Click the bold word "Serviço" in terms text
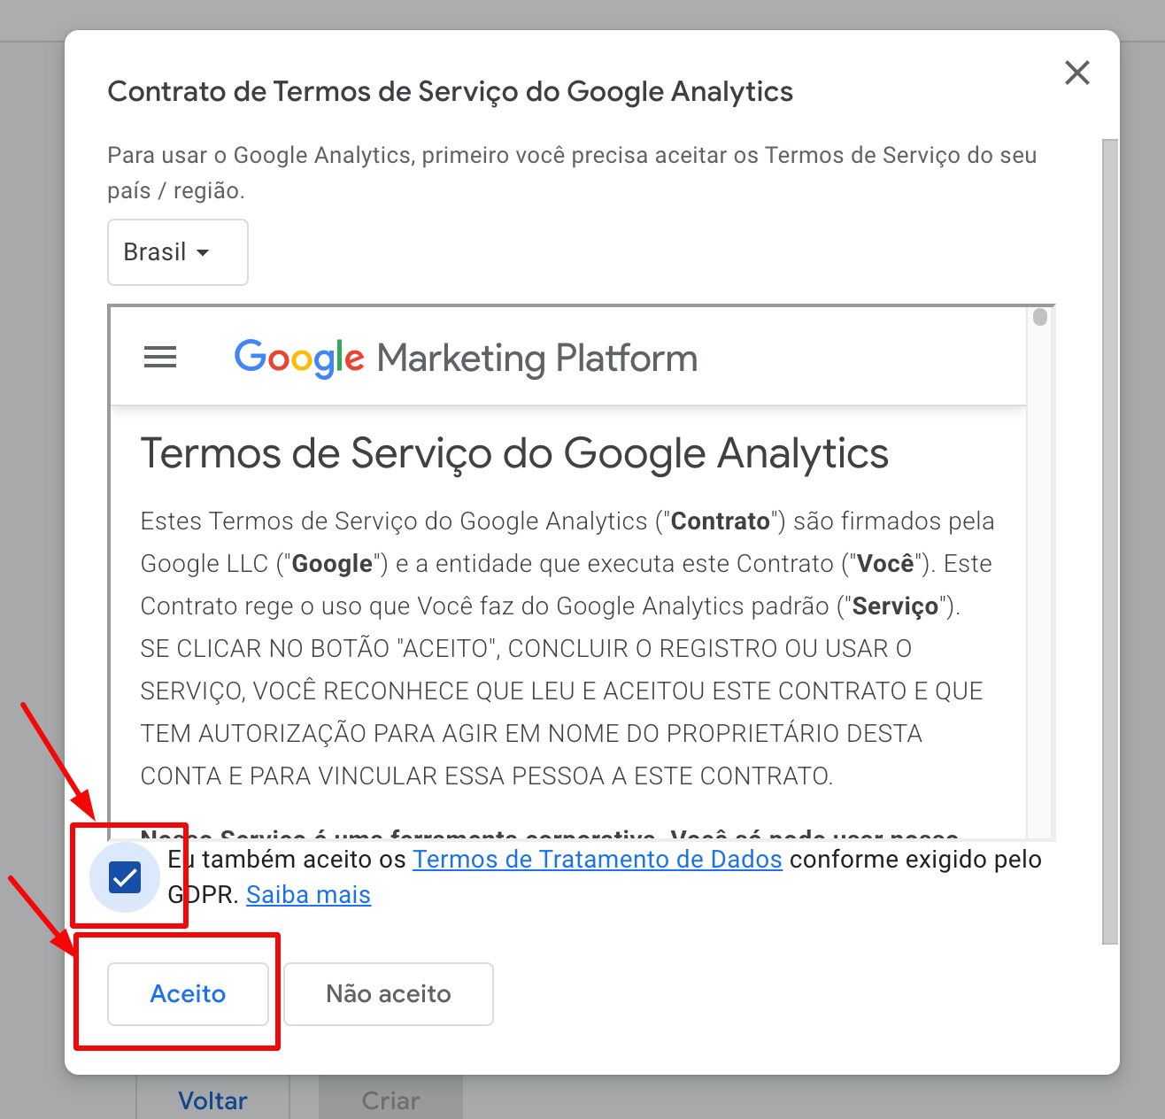Viewport: 1165px width, 1119px height. click(x=895, y=606)
